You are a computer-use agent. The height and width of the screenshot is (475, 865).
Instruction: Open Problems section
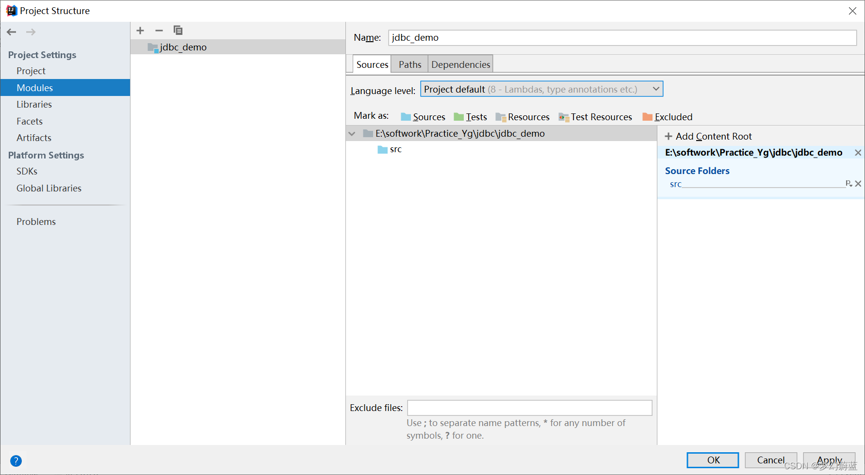36,222
